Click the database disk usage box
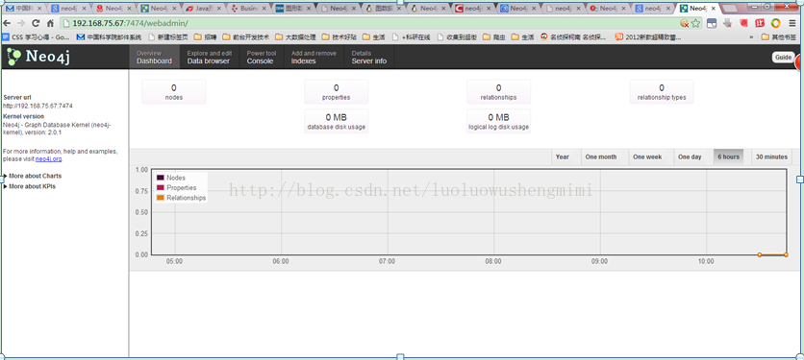The image size is (804, 360). [x=336, y=121]
